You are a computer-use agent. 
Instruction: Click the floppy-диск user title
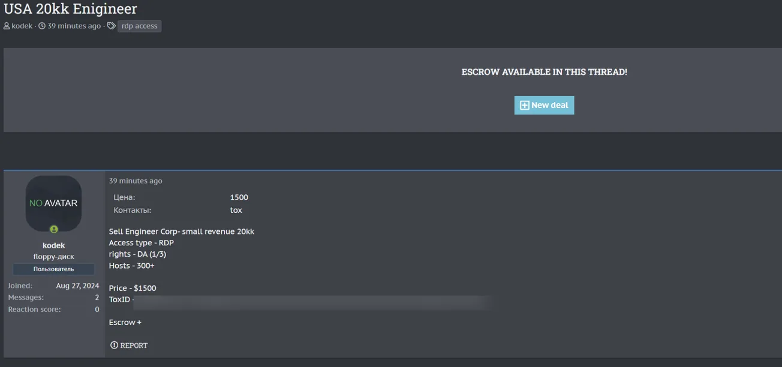pos(54,257)
